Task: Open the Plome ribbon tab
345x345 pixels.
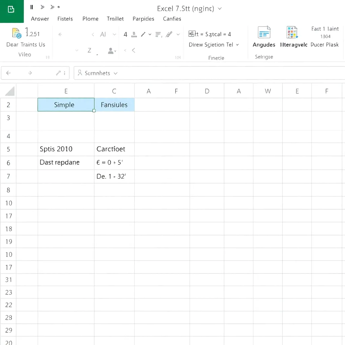Action: coord(90,19)
